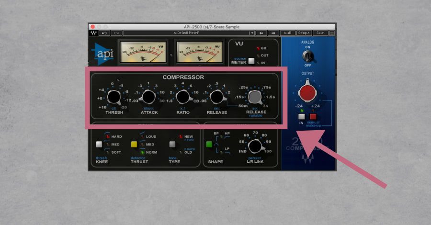The image size is (431, 225).
Task: Click the green Shape button
Action: tap(209, 144)
